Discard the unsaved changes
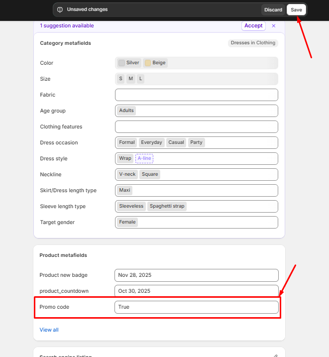The image size is (329, 357). [273, 10]
